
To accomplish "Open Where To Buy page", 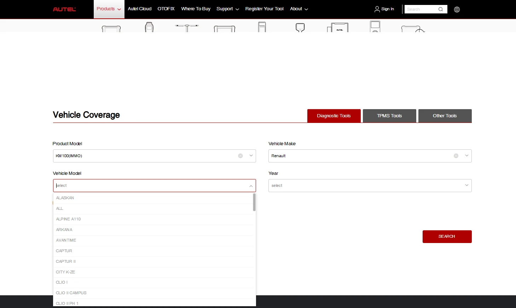I will point(196,9).
